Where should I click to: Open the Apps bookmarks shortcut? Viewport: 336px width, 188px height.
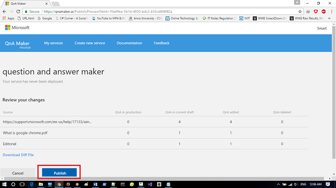click(8, 19)
